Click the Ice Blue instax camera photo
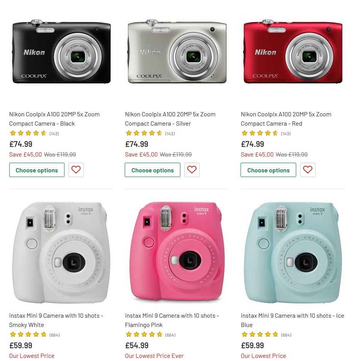The image size is (358, 361). (292, 252)
